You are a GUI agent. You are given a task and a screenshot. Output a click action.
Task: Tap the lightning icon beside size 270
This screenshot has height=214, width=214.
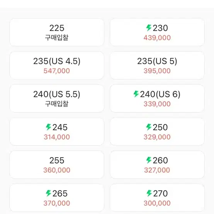click(x=149, y=193)
